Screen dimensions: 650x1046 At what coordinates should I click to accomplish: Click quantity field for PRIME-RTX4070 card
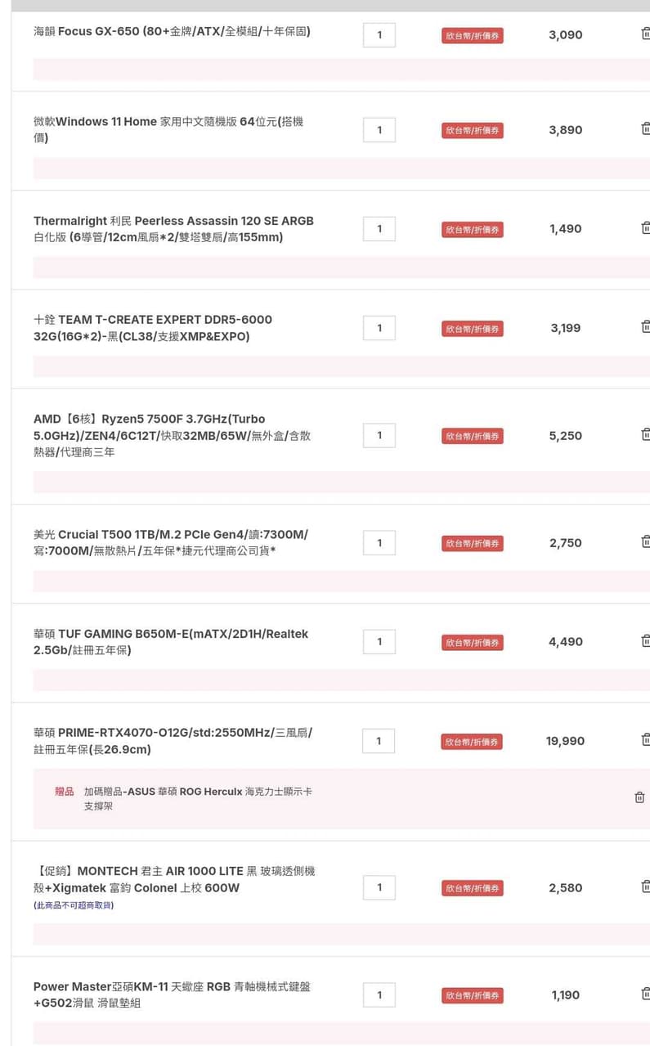pyautogui.click(x=379, y=741)
